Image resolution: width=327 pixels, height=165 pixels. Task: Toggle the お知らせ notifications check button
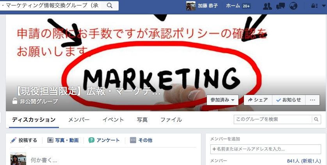point(289,100)
